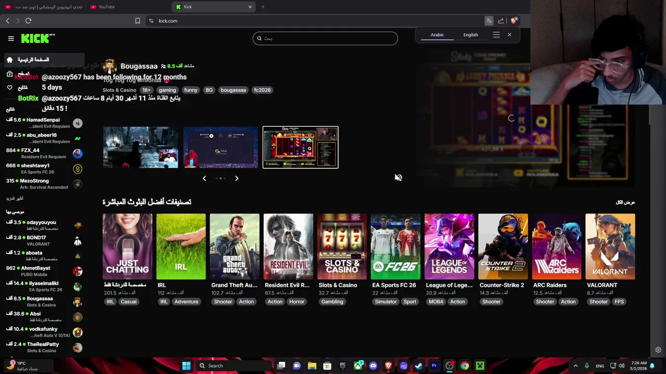Open FZX_44 channel in sidebar
Screen dimensions: 666x374
44,153
